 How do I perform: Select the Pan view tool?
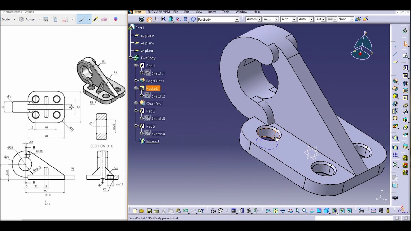coord(283,211)
